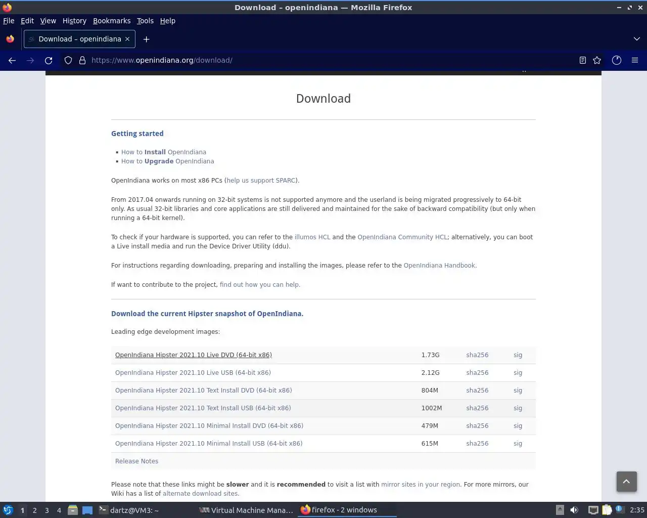Click the blue show desktop icon
The height and width of the screenshot is (518, 647).
click(x=87, y=510)
